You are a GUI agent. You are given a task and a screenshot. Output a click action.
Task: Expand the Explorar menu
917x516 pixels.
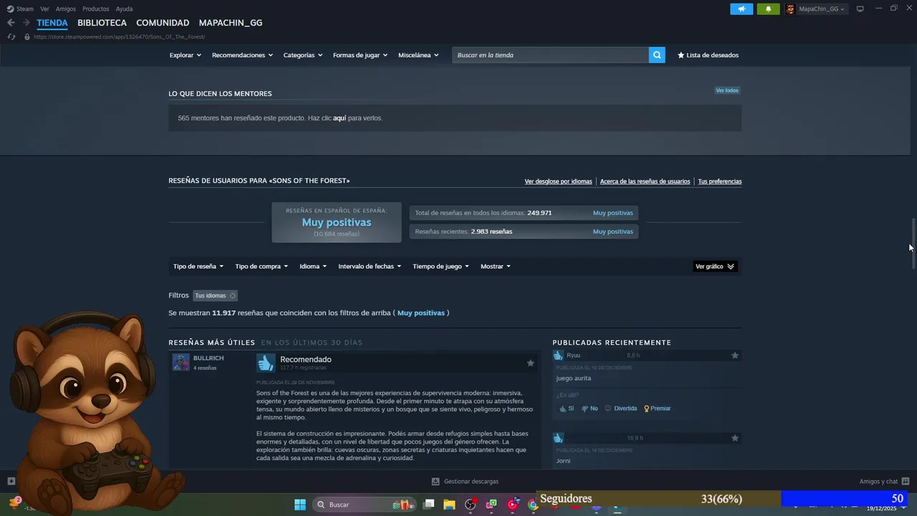[x=186, y=55]
